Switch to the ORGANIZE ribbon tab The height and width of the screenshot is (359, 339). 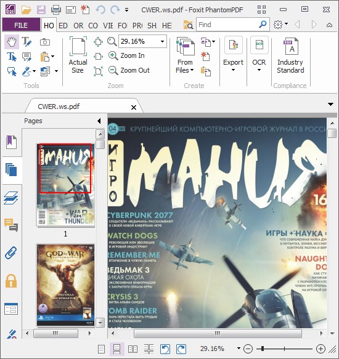click(78, 25)
